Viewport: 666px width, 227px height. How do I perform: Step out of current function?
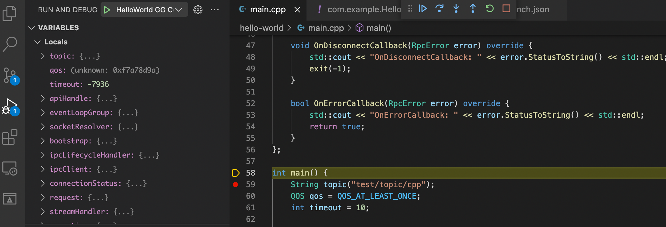point(473,9)
